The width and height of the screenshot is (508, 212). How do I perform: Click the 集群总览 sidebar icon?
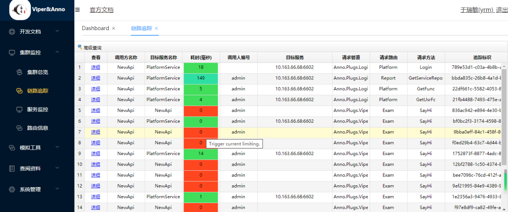pyautogui.click(x=19, y=72)
